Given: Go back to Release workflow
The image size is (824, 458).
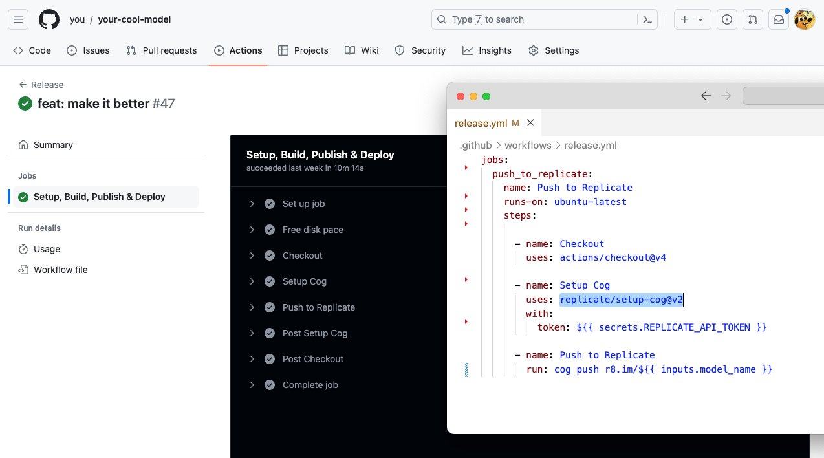Looking at the screenshot, I should [41, 85].
